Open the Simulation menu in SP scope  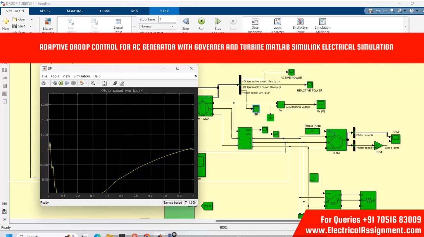click(x=82, y=76)
